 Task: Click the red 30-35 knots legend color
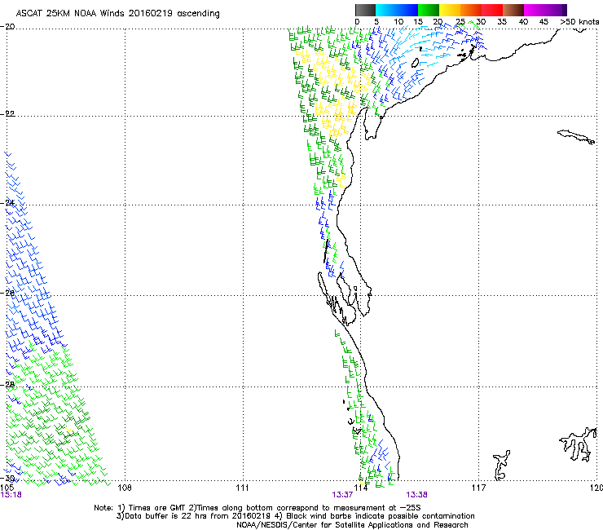click(x=492, y=10)
